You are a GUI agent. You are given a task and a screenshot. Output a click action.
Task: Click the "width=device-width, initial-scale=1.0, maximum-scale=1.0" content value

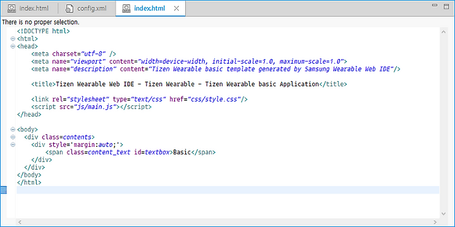[x=241, y=61]
